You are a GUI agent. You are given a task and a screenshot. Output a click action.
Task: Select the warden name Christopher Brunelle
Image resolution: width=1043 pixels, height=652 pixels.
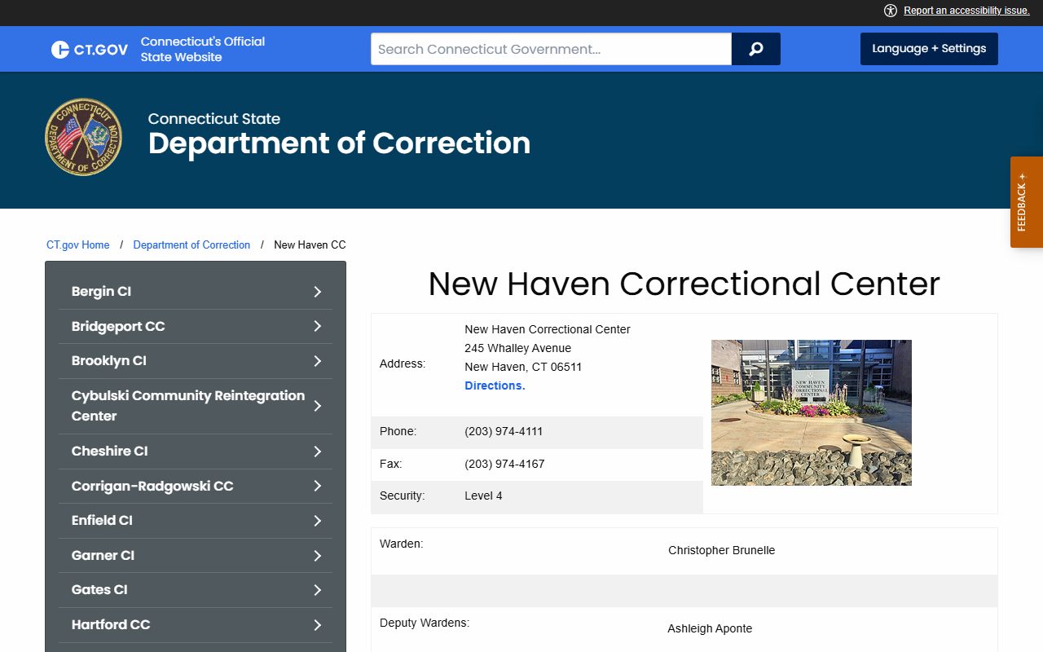coord(721,550)
